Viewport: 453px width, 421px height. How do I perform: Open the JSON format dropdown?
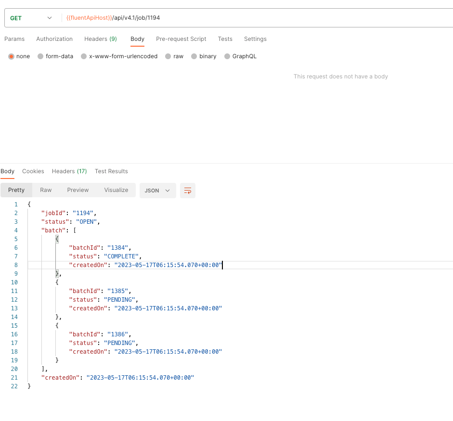pyautogui.click(x=157, y=191)
